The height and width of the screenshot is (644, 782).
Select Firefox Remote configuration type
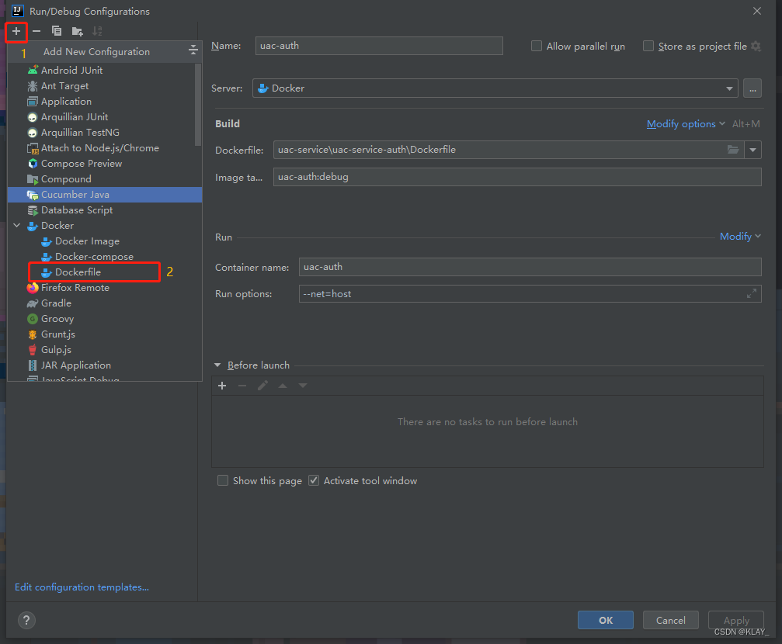point(105,288)
